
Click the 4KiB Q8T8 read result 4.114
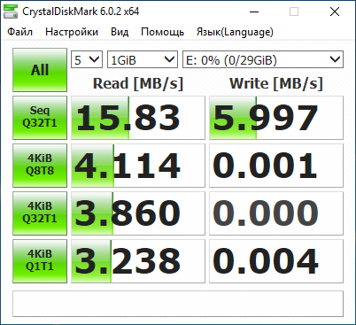tap(138, 166)
